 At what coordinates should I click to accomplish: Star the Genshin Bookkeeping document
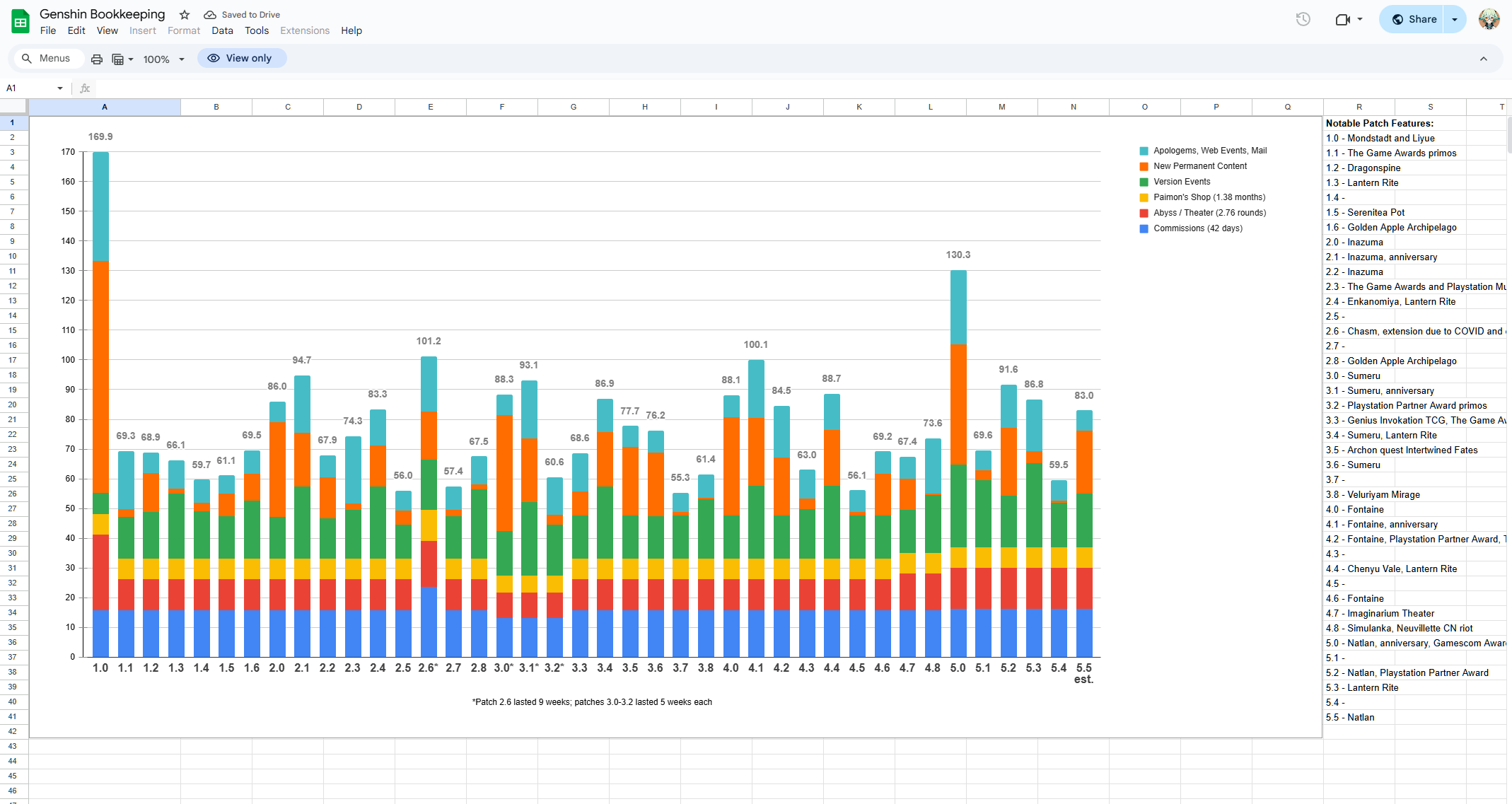[185, 15]
